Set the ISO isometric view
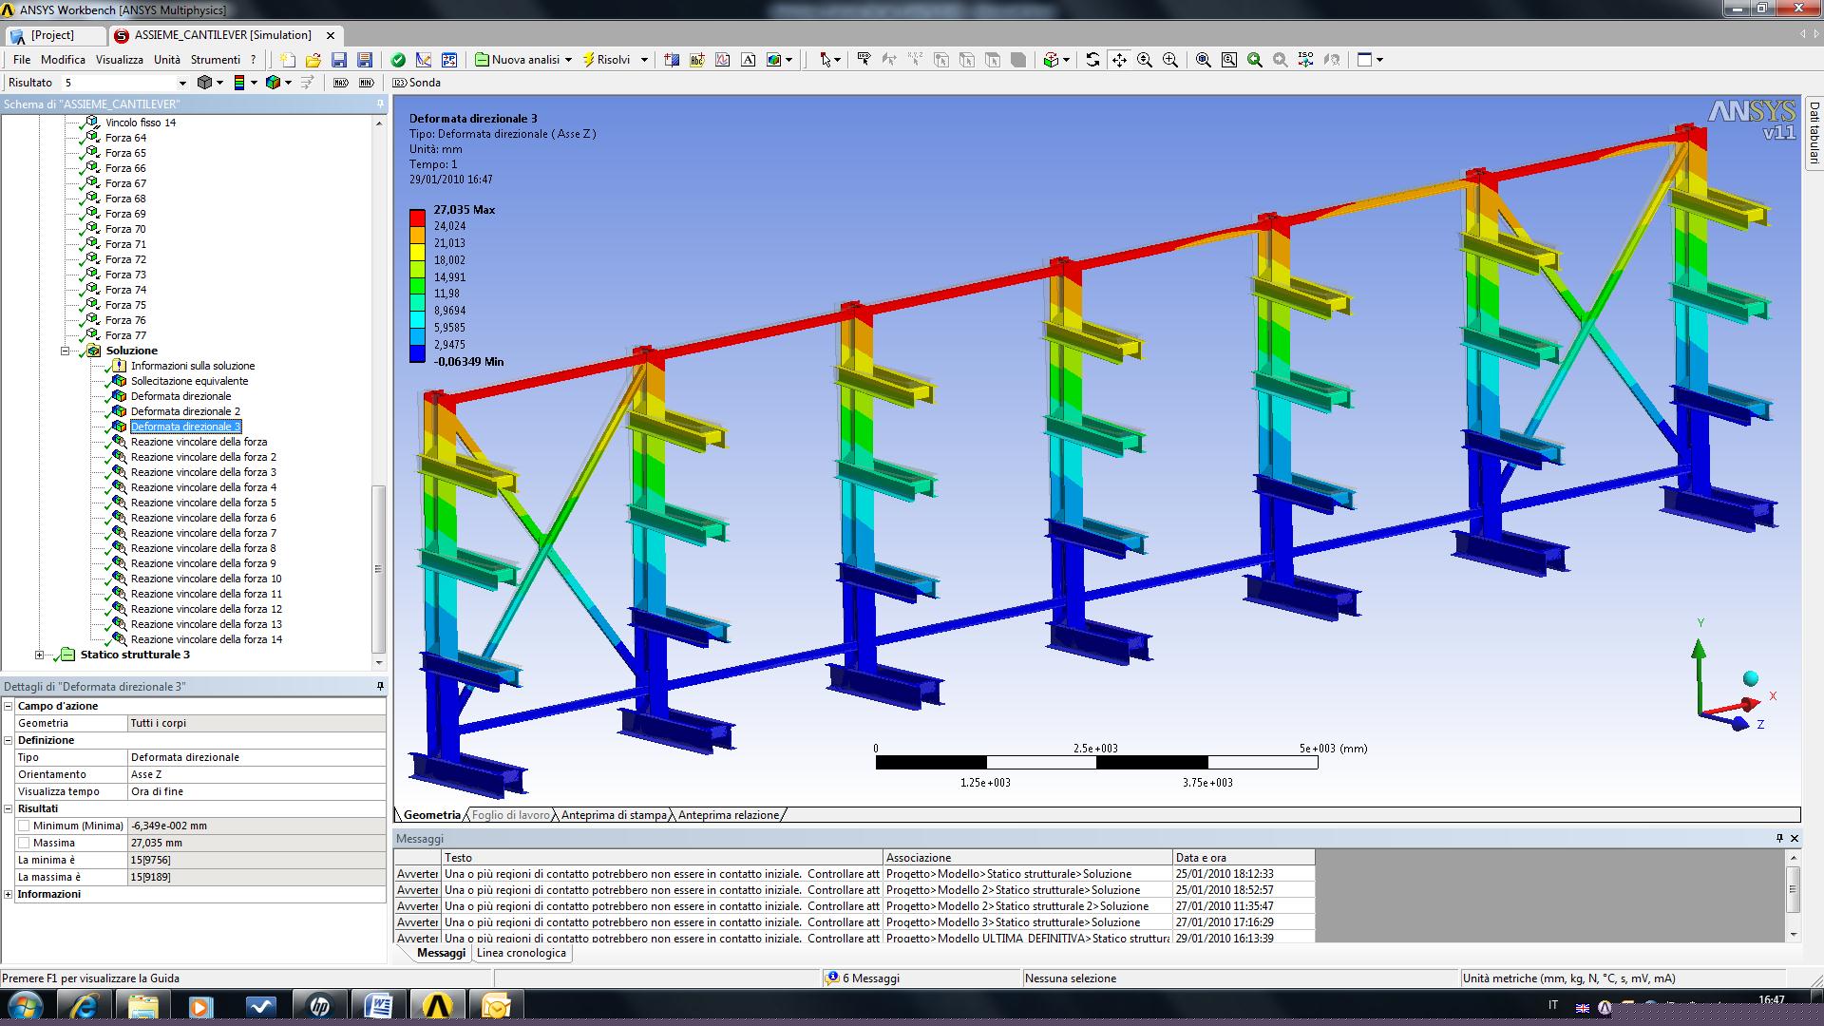The height and width of the screenshot is (1026, 1824). tap(1306, 60)
